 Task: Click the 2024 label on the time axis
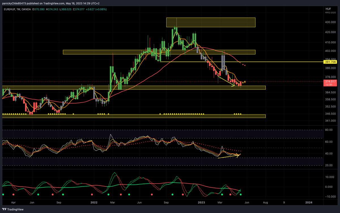point(309,203)
